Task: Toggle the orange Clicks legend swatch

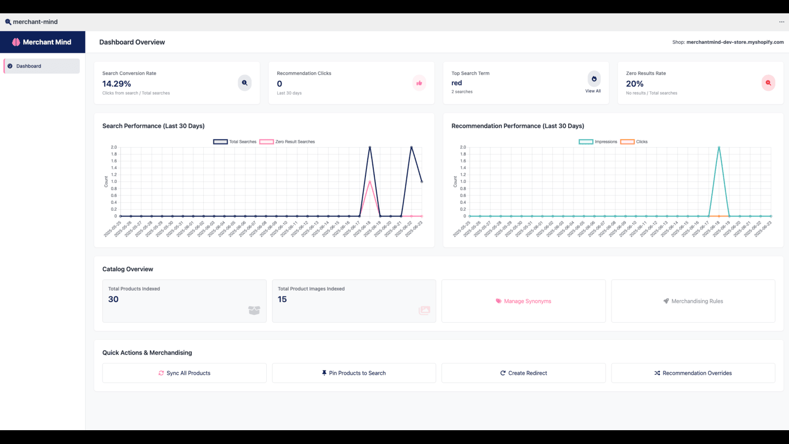Action: pos(627,142)
